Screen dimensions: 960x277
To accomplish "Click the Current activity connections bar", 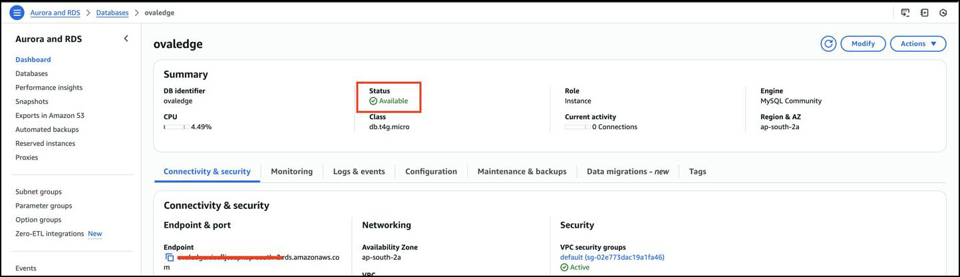I will click(x=576, y=127).
